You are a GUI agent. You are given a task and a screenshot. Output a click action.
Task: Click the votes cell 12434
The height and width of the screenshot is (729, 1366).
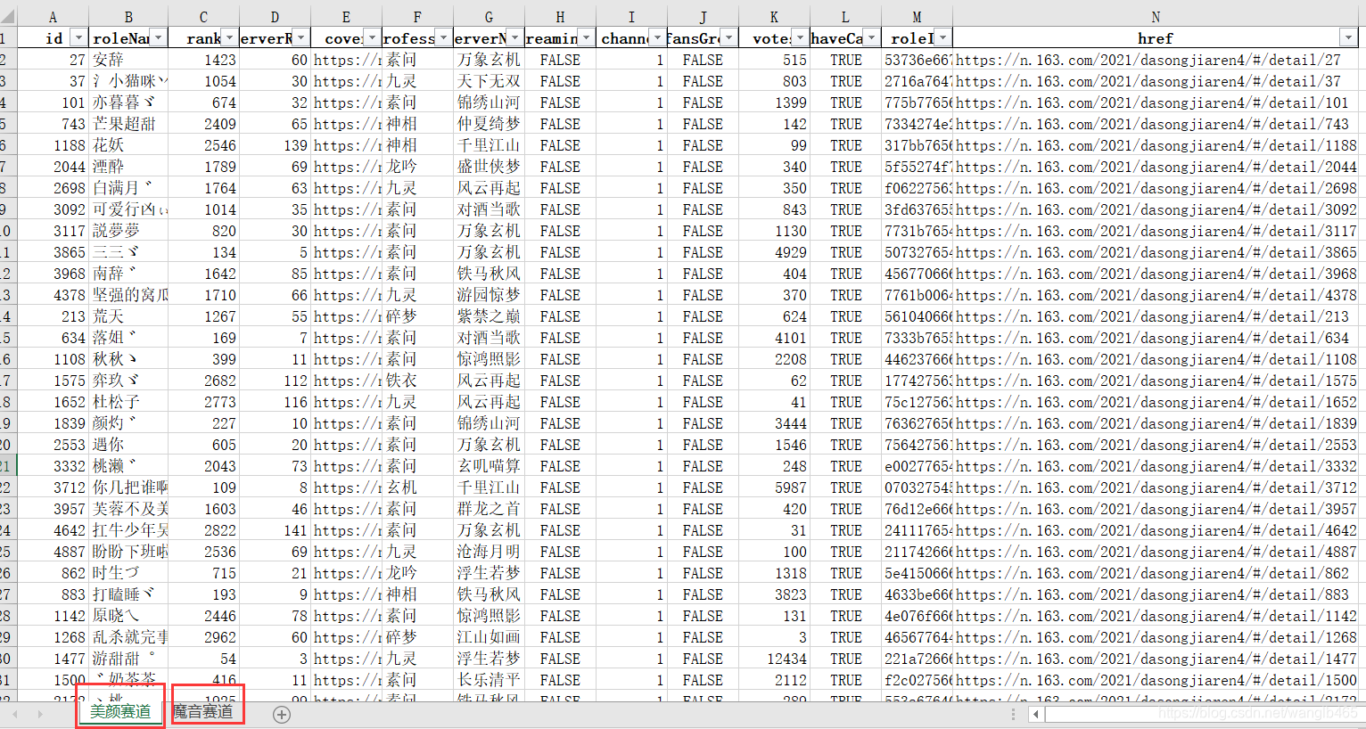click(x=774, y=659)
